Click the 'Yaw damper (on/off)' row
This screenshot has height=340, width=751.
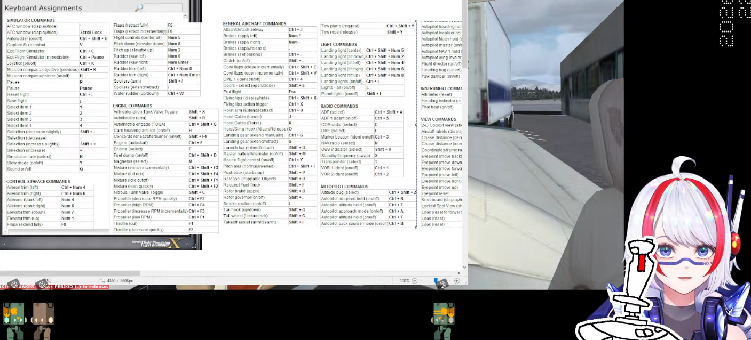[441, 76]
